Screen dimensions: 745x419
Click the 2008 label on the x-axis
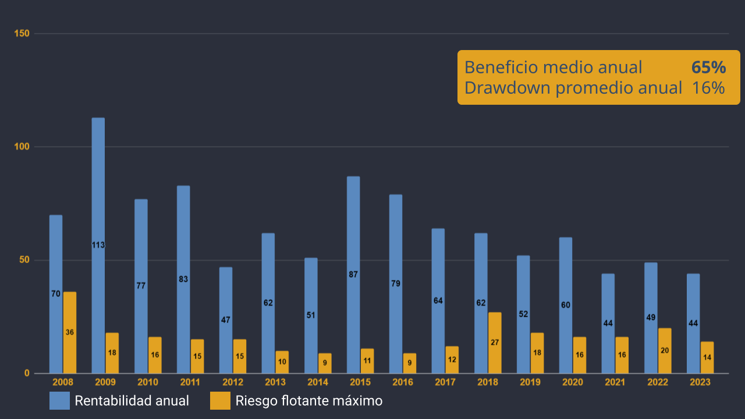[x=63, y=382]
